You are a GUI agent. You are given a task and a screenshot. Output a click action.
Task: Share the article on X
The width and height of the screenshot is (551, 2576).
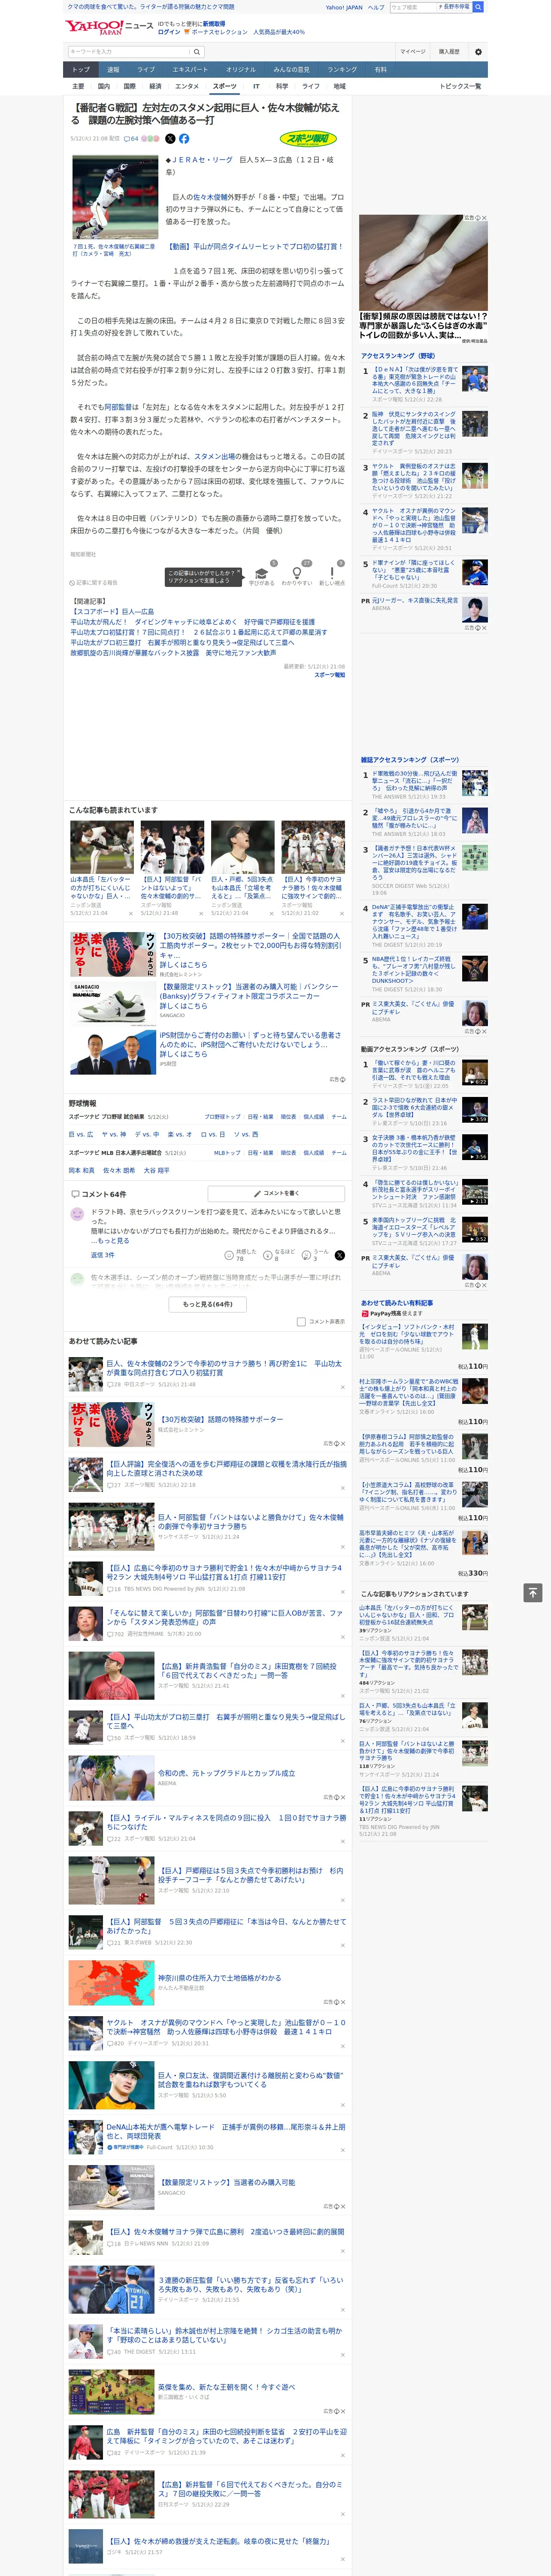(x=170, y=139)
